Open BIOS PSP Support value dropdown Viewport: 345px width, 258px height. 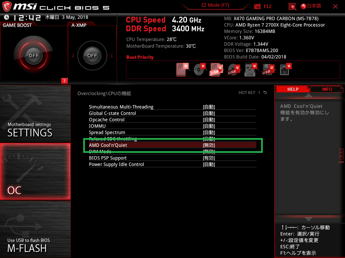point(209,158)
